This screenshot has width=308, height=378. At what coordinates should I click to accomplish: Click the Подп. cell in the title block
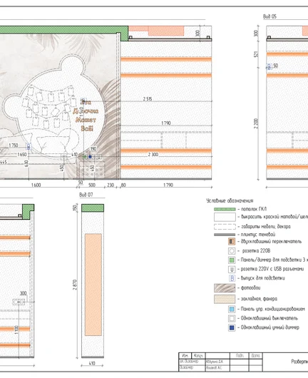point(240,356)
